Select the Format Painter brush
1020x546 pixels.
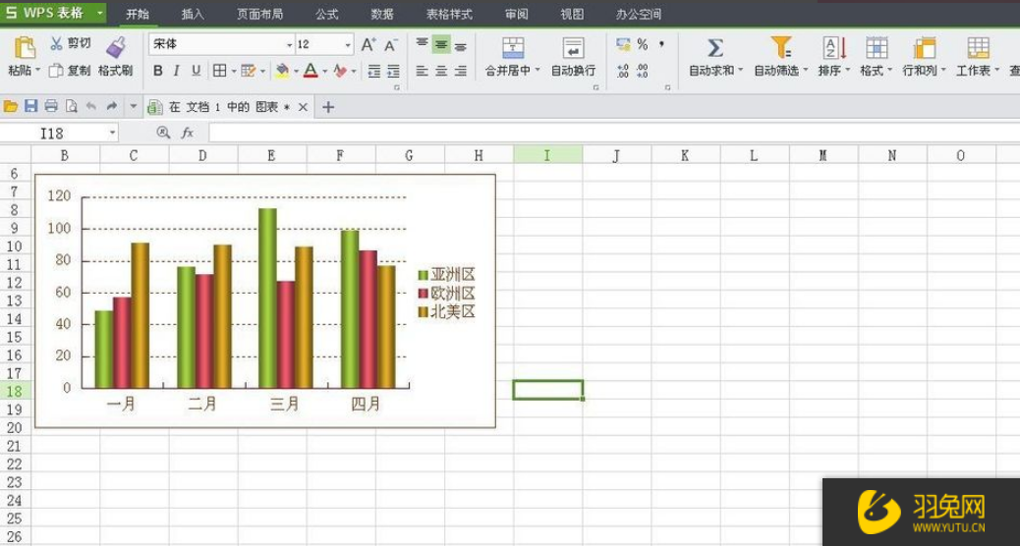click(x=116, y=47)
